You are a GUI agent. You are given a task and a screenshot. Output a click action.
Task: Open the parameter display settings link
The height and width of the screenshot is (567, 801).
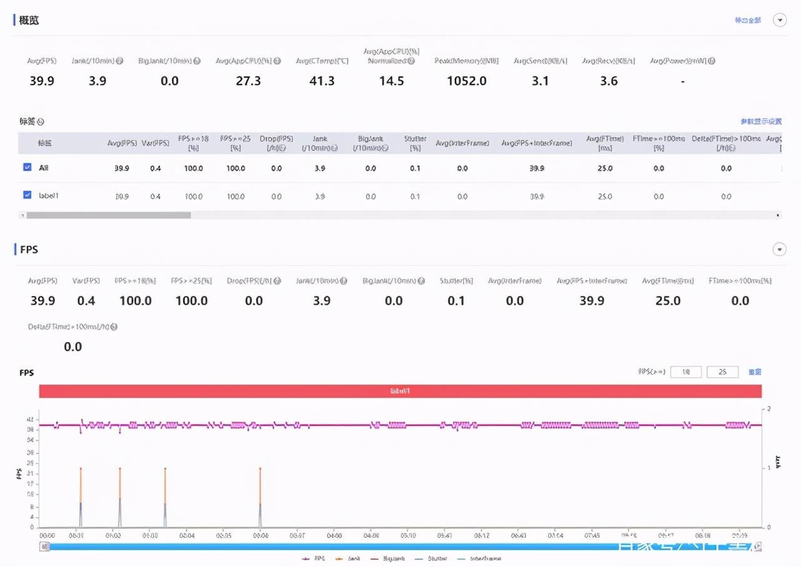point(761,121)
